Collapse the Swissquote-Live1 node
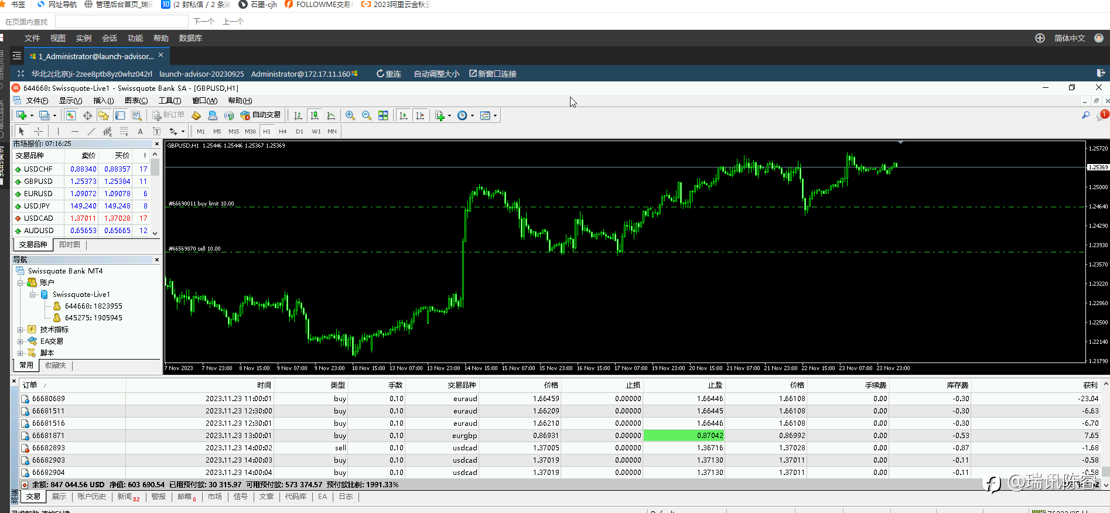The width and height of the screenshot is (1110, 513). tap(33, 295)
